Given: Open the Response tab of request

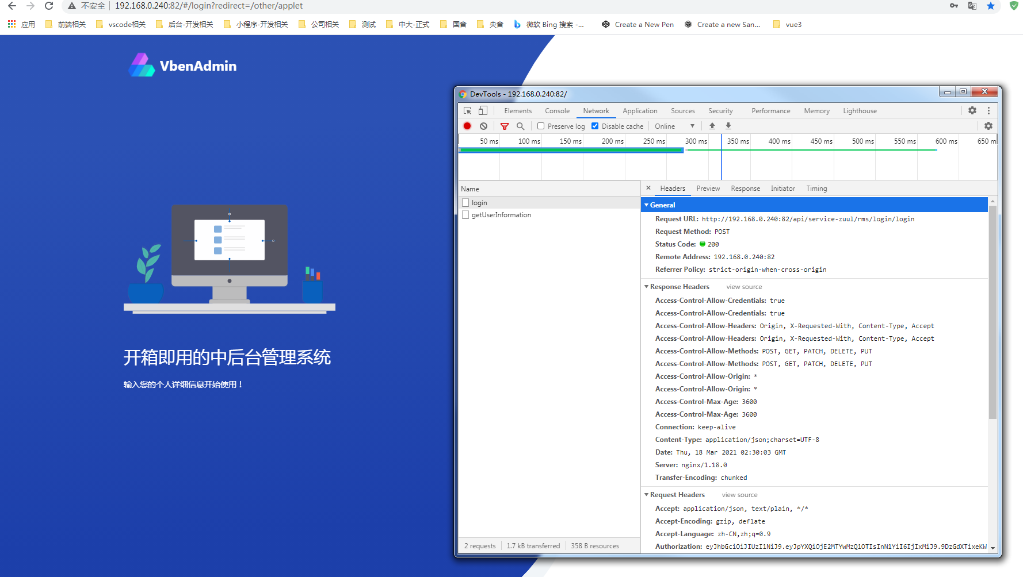Looking at the screenshot, I should click(745, 189).
